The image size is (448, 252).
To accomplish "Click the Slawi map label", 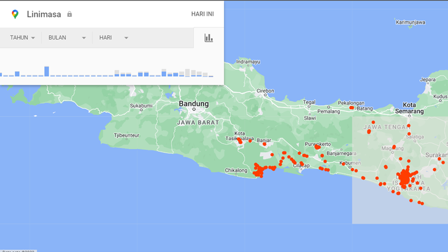I will pos(310,118).
